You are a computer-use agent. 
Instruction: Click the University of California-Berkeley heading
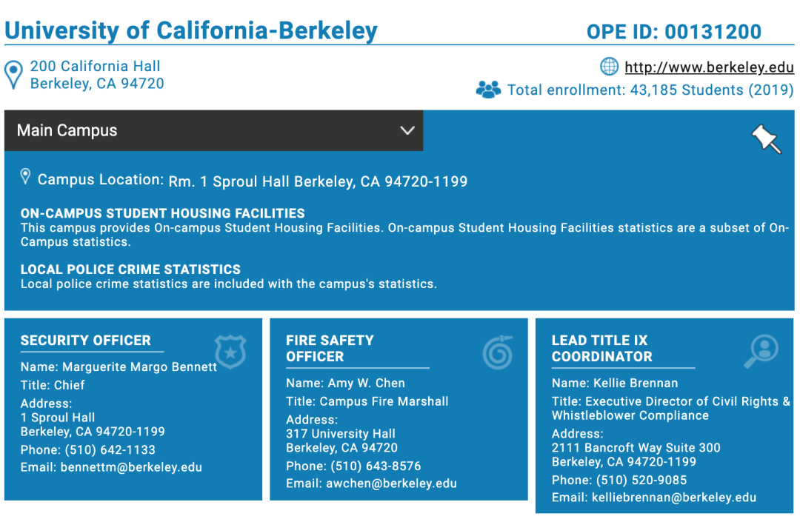coord(191,31)
